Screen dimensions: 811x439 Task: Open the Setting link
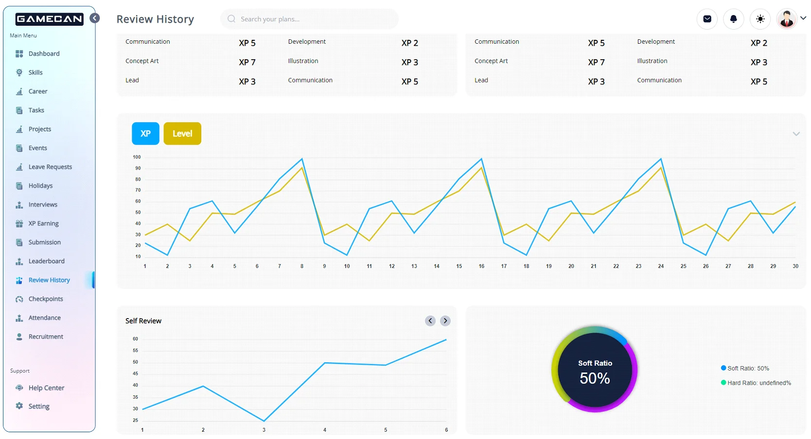click(x=39, y=406)
